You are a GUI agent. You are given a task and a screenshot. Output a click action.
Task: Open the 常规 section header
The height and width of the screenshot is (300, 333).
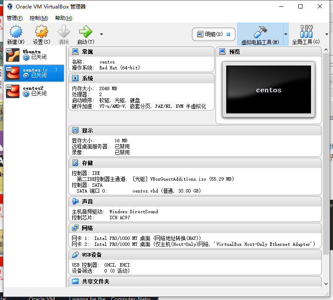click(x=142, y=52)
